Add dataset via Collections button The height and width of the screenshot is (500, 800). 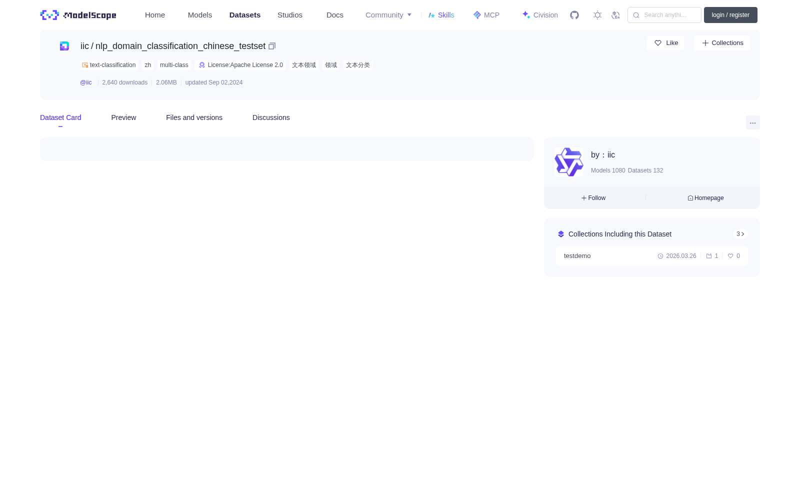pos(722,43)
